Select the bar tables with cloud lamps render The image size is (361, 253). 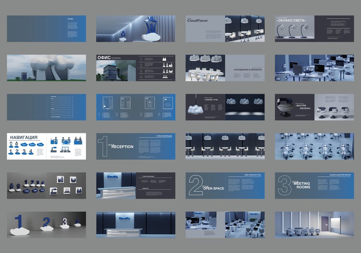[x=225, y=146]
